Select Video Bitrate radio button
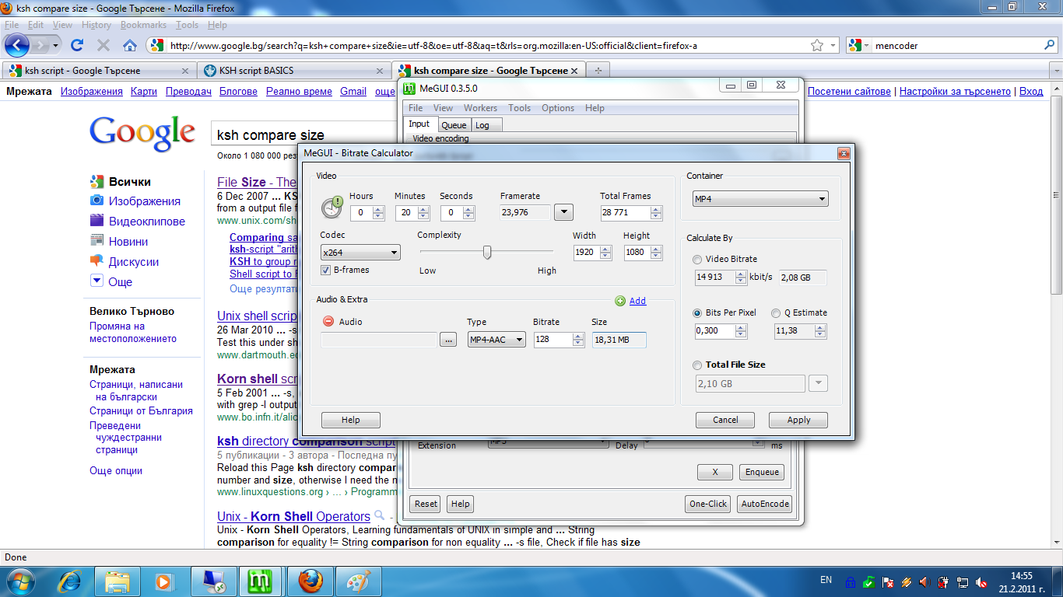This screenshot has height=597, width=1063. point(698,259)
